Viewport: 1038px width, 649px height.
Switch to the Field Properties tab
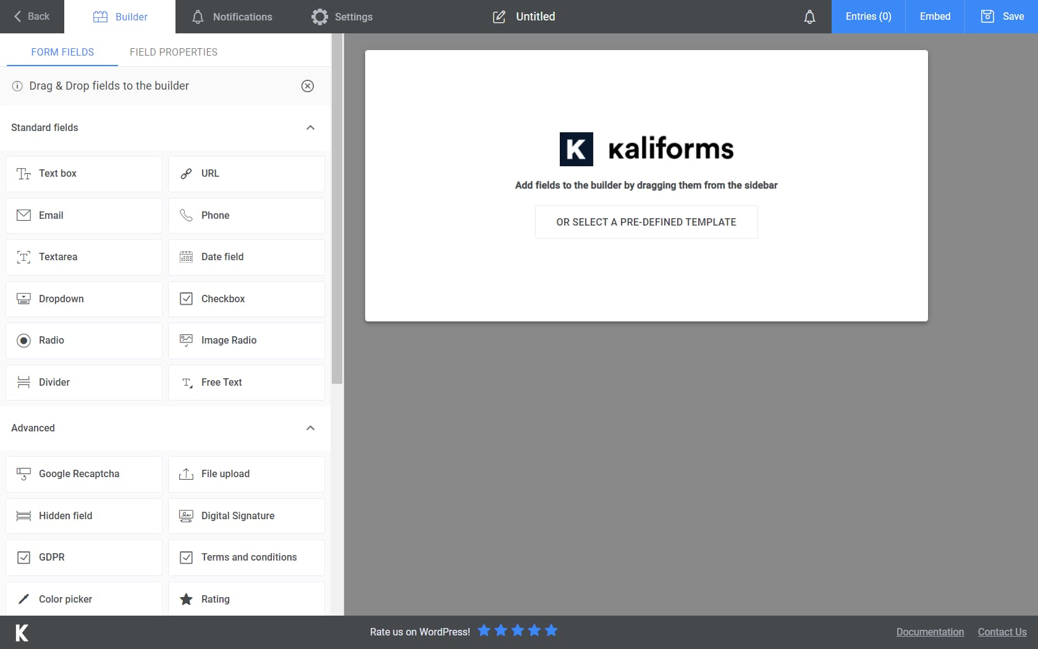(x=173, y=52)
